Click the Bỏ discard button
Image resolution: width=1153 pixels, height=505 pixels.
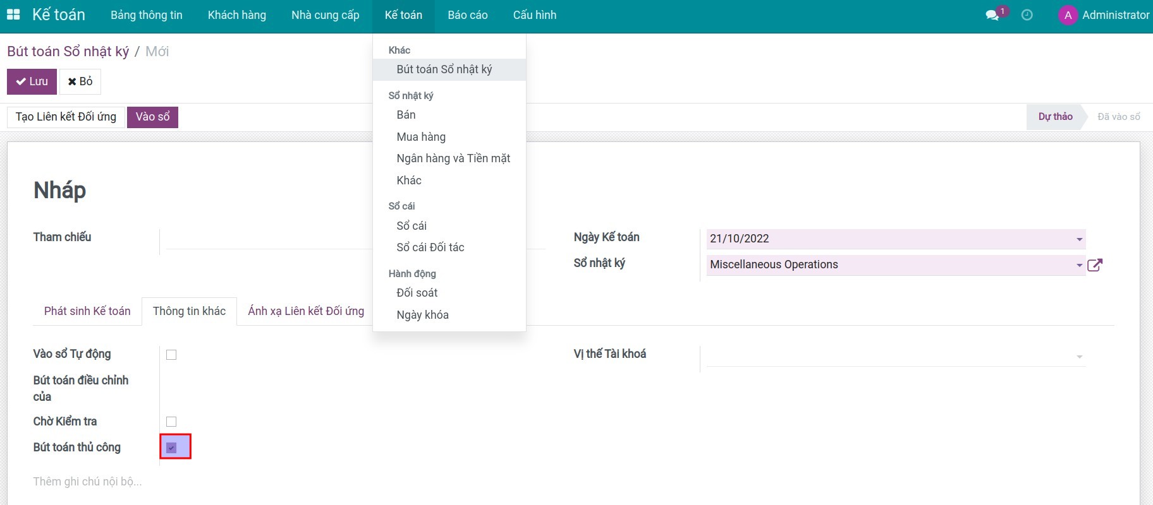[x=80, y=81]
